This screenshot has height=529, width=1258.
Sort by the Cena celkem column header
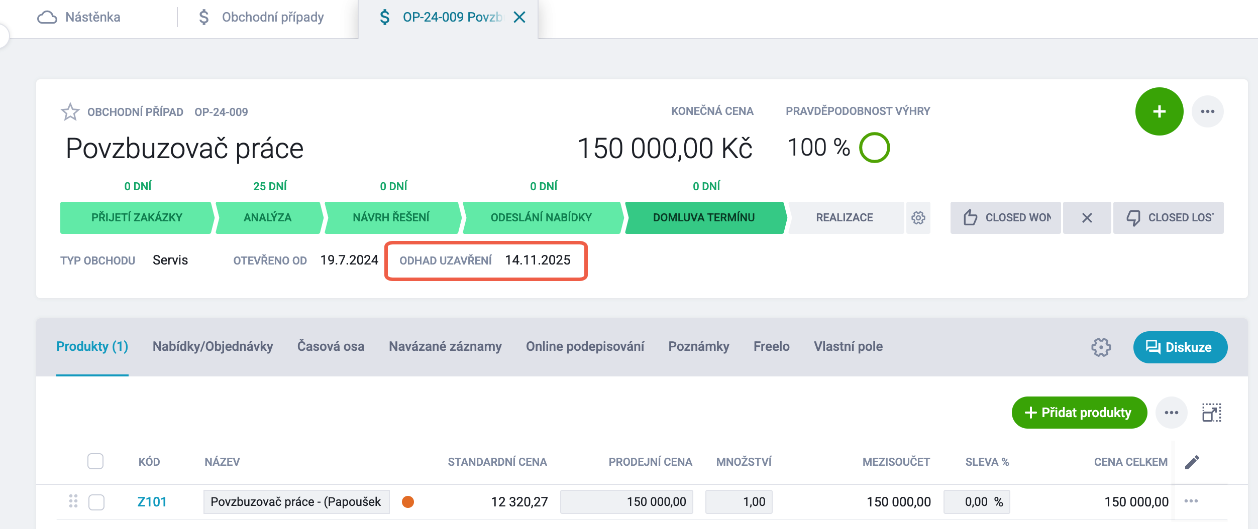pos(1131,462)
